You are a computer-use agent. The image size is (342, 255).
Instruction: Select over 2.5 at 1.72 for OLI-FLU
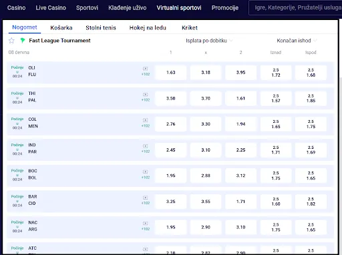click(x=276, y=73)
